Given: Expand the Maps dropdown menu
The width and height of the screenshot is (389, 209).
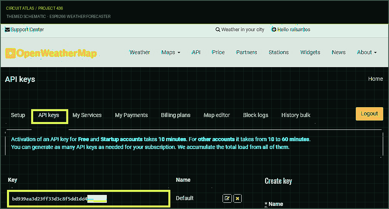Looking at the screenshot, I should pos(171,52).
